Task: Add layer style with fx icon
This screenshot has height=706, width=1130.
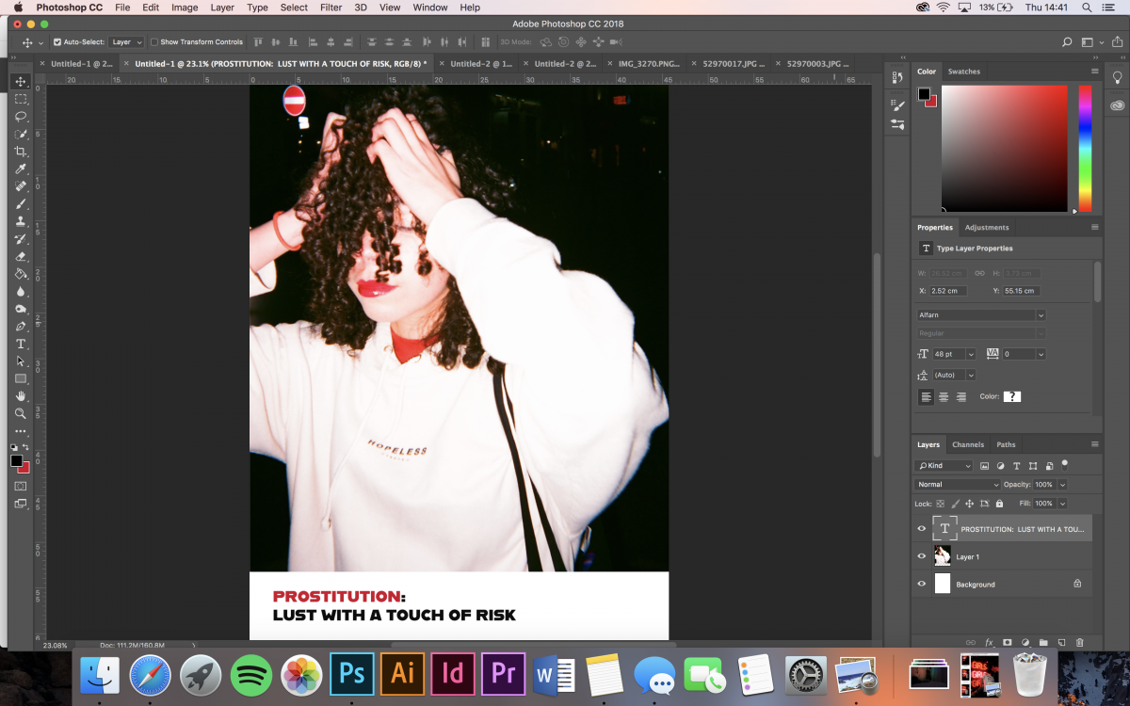Action: [989, 643]
